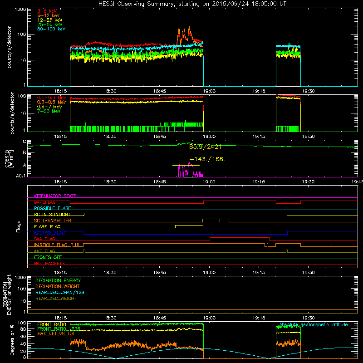
Task: Click the B5.9/2421 flare annotation
Action: [x=205, y=147]
